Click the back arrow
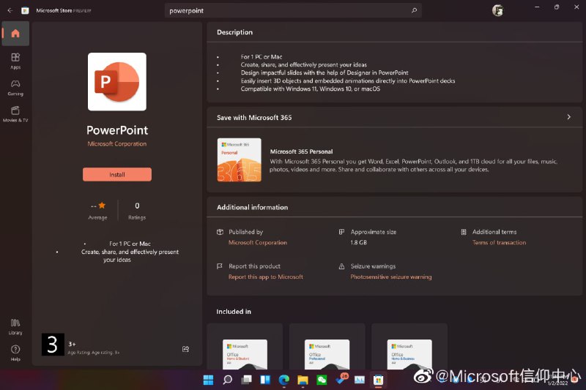The height and width of the screenshot is (390, 586). point(10,10)
